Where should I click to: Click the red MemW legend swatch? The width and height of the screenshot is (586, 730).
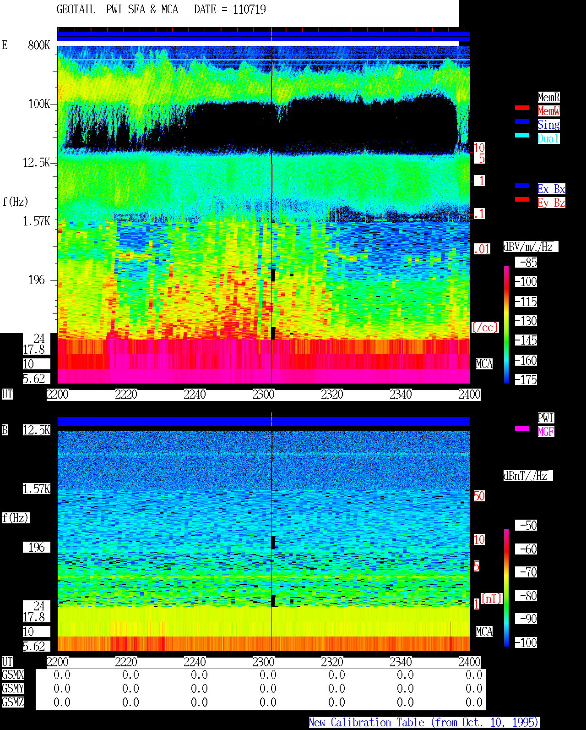tap(522, 108)
